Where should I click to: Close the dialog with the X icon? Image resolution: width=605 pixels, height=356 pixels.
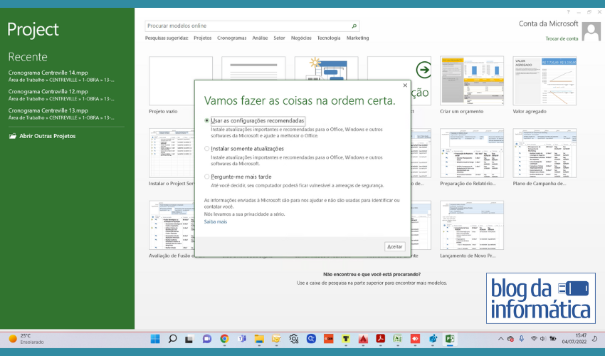[x=405, y=85]
